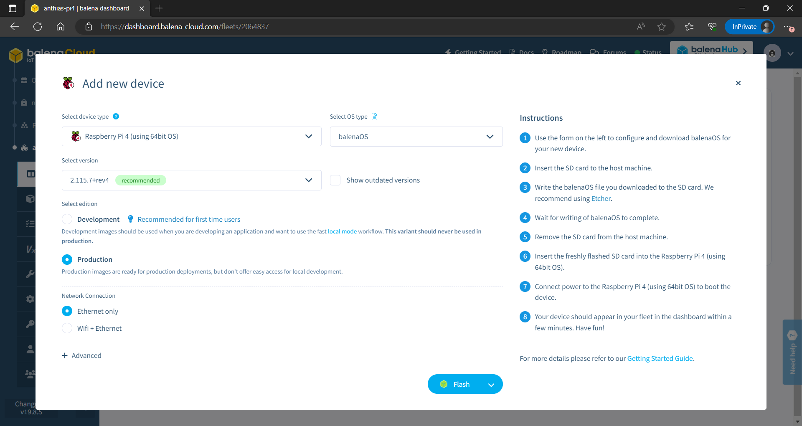
Task: Open the key icon in left sidebar
Action: coord(30,324)
